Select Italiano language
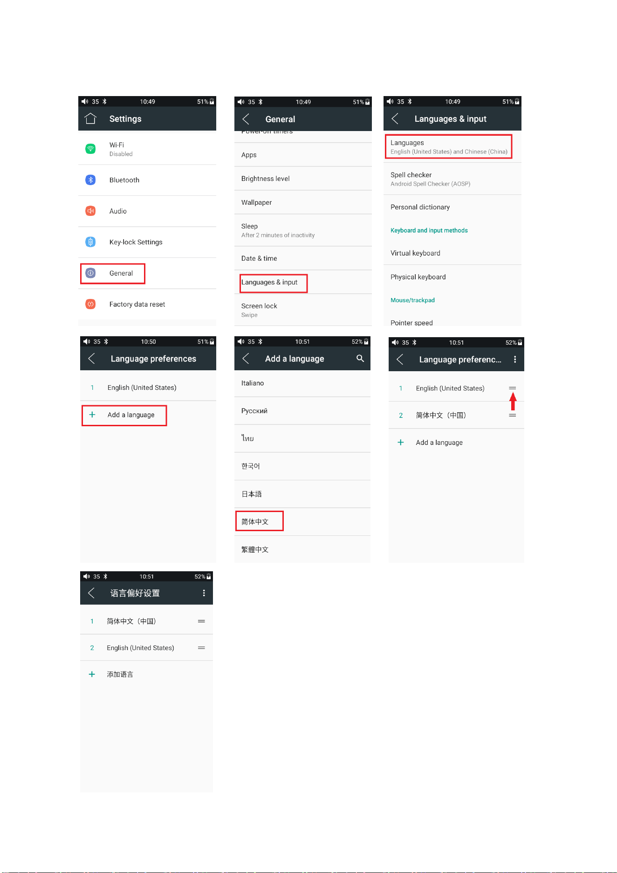 pos(302,383)
